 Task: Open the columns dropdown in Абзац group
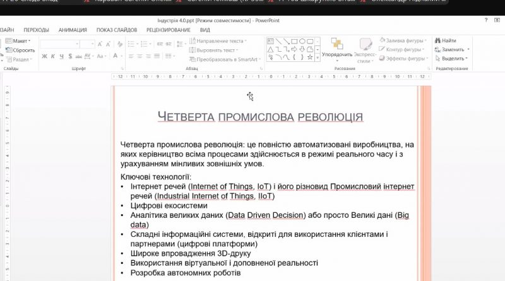coord(170,56)
